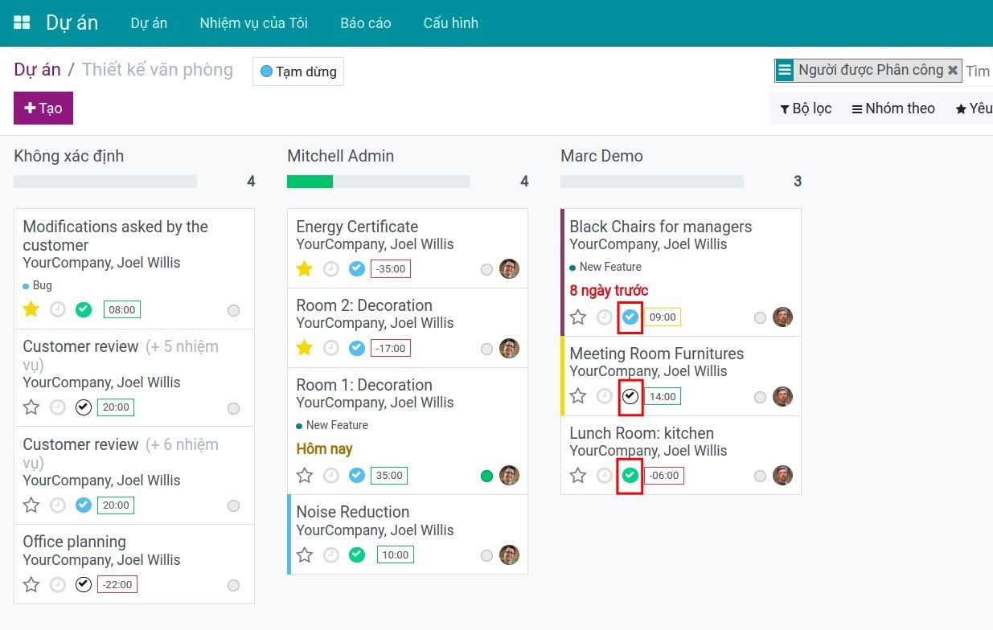
Task: Toggle green status dot on Room 1: Decoration
Action: (486, 476)
